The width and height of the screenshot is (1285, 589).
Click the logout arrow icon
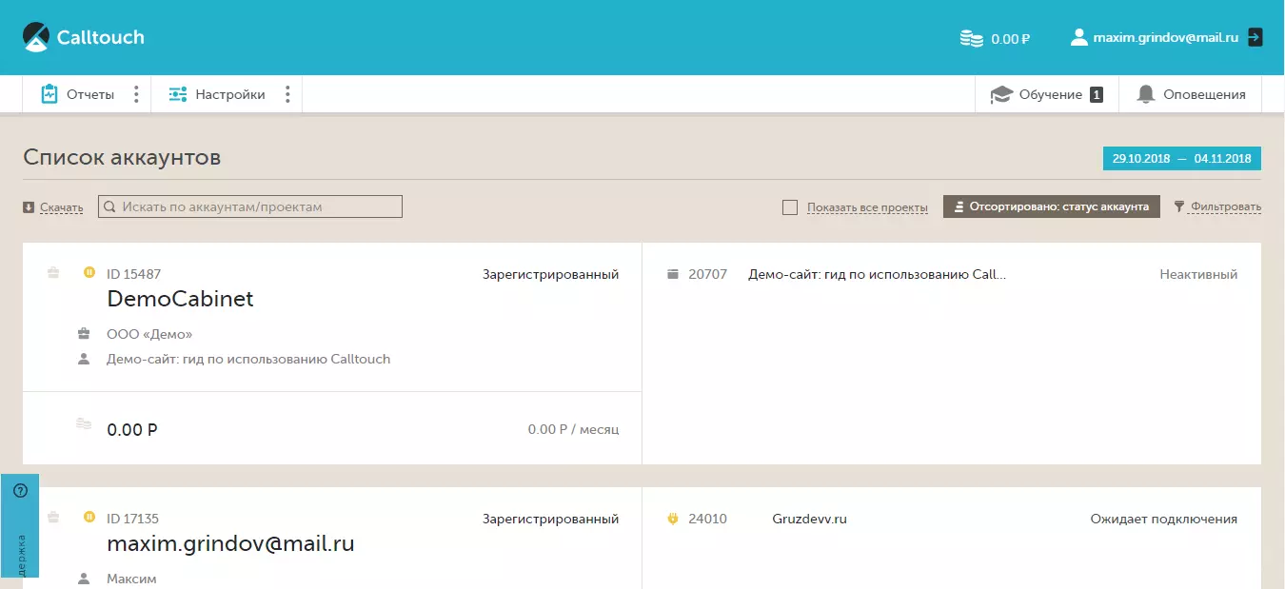tap(1255, 37)
